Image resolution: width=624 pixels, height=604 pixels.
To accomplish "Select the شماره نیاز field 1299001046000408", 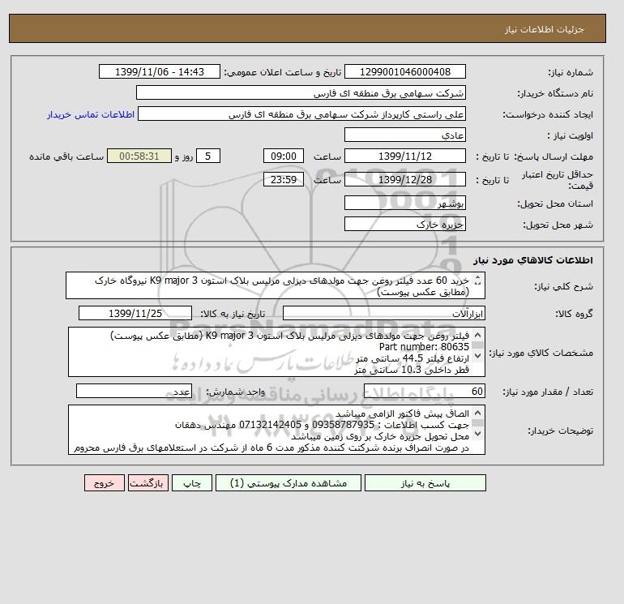I will pos(404,72).
